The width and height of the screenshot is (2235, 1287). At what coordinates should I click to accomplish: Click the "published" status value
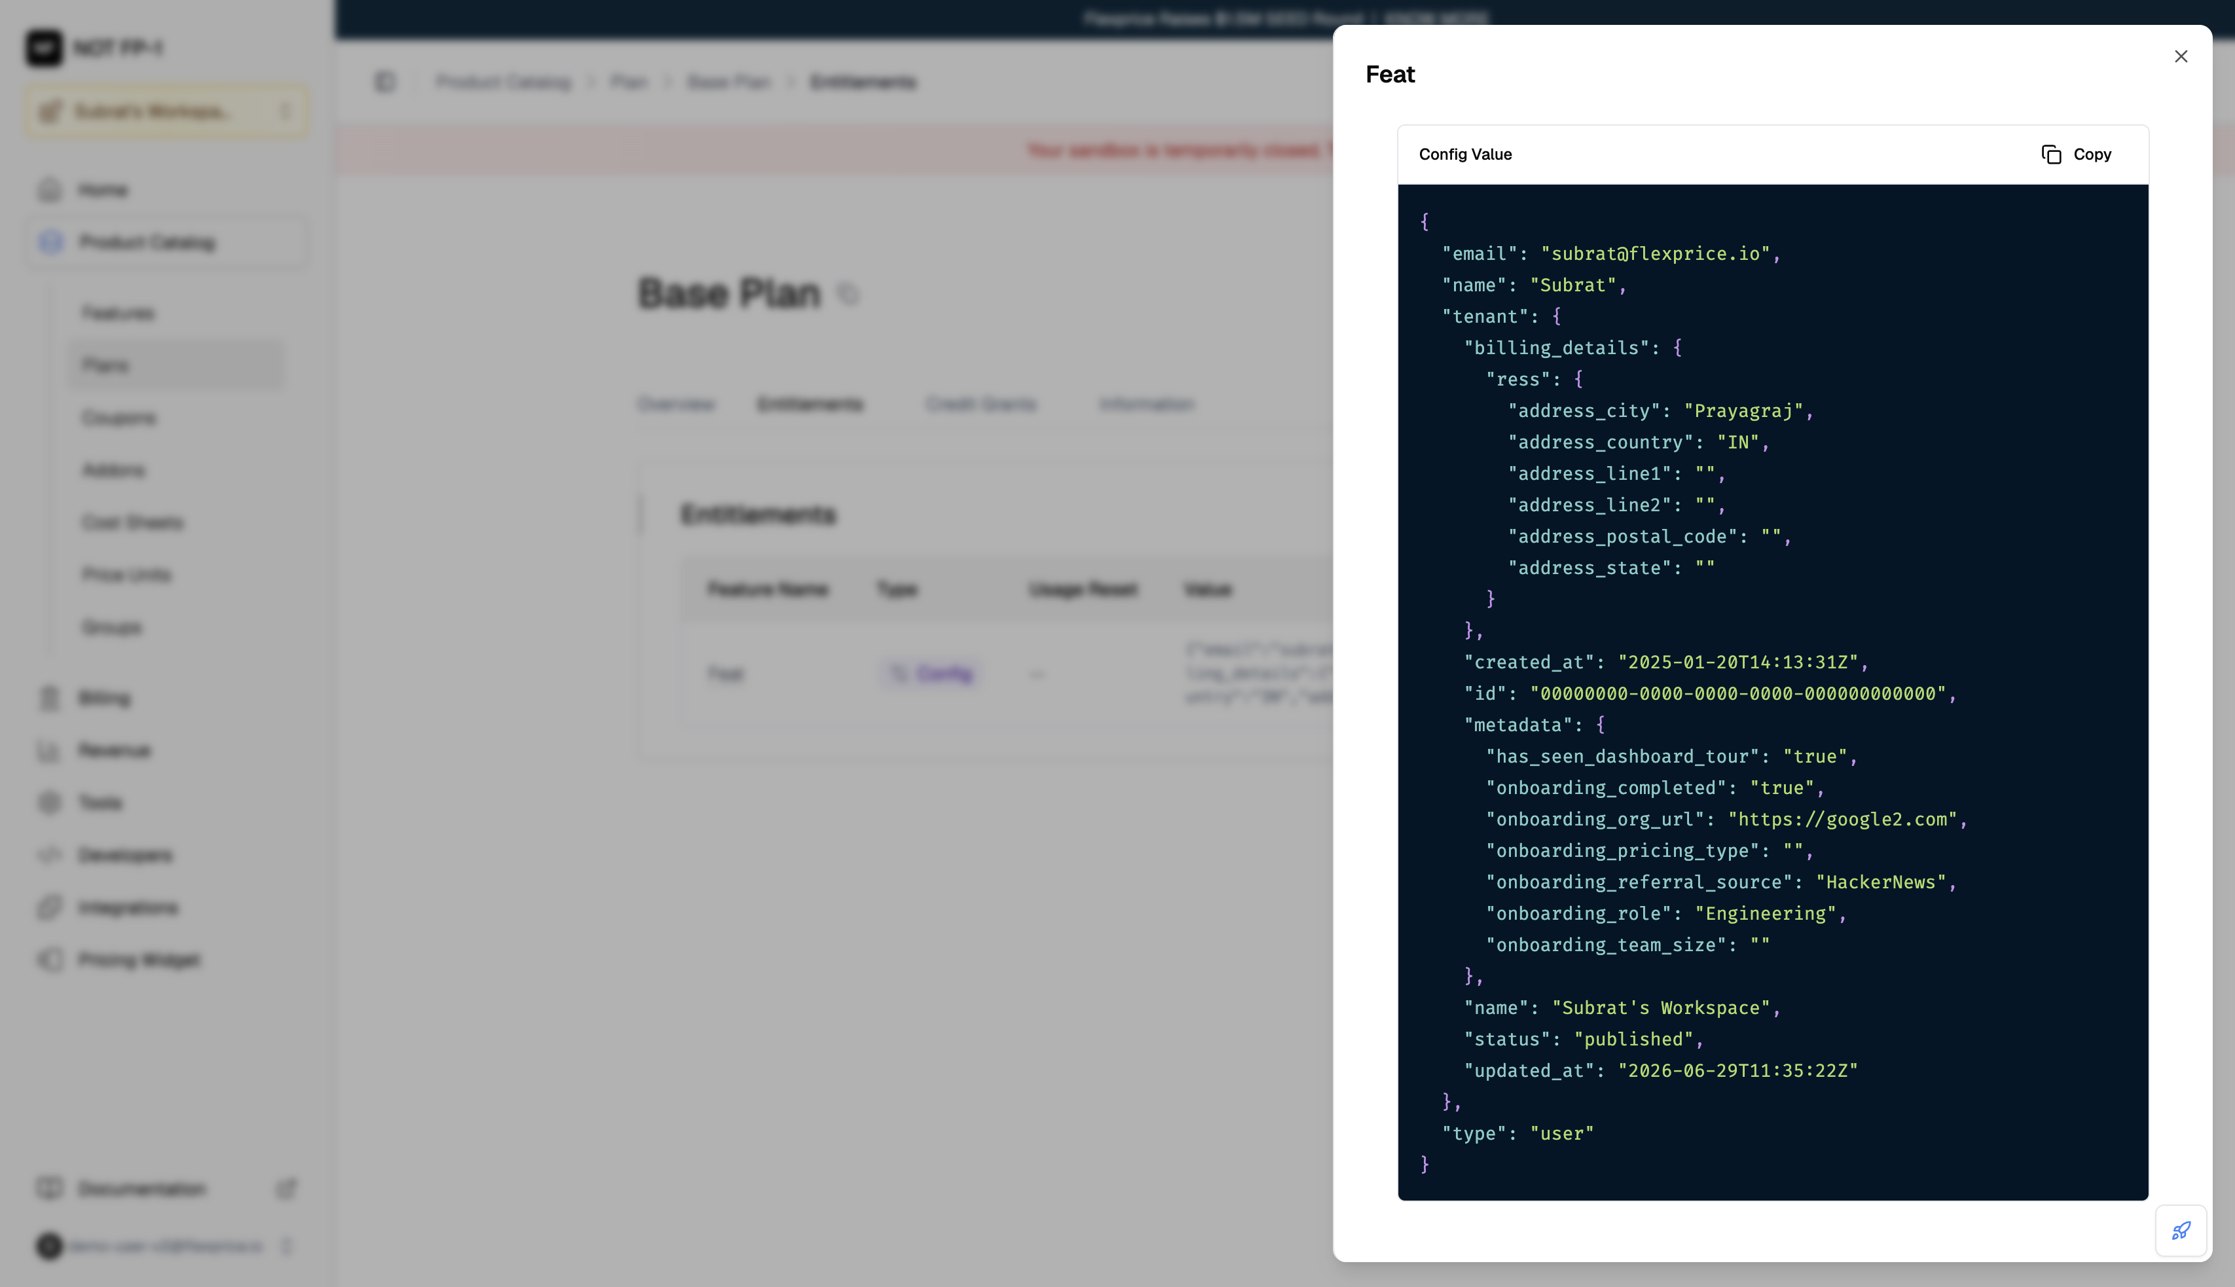pos(1633,1040)
